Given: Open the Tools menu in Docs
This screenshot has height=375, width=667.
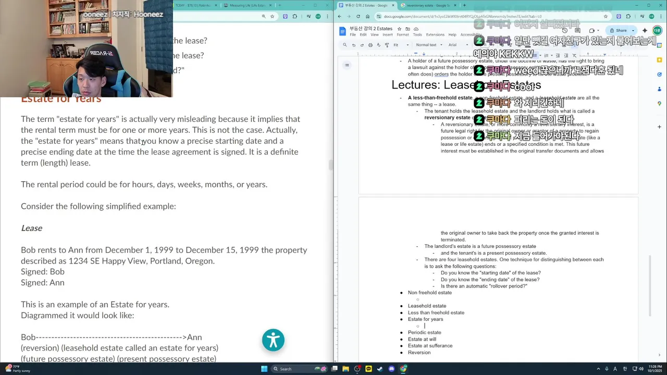Looking at the screenshot, I should (417, 35).
